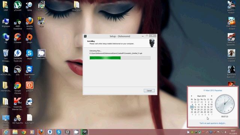Screen dimensions: 240x135
Task: Go to previous month in calendar
Action: point(191,96)
